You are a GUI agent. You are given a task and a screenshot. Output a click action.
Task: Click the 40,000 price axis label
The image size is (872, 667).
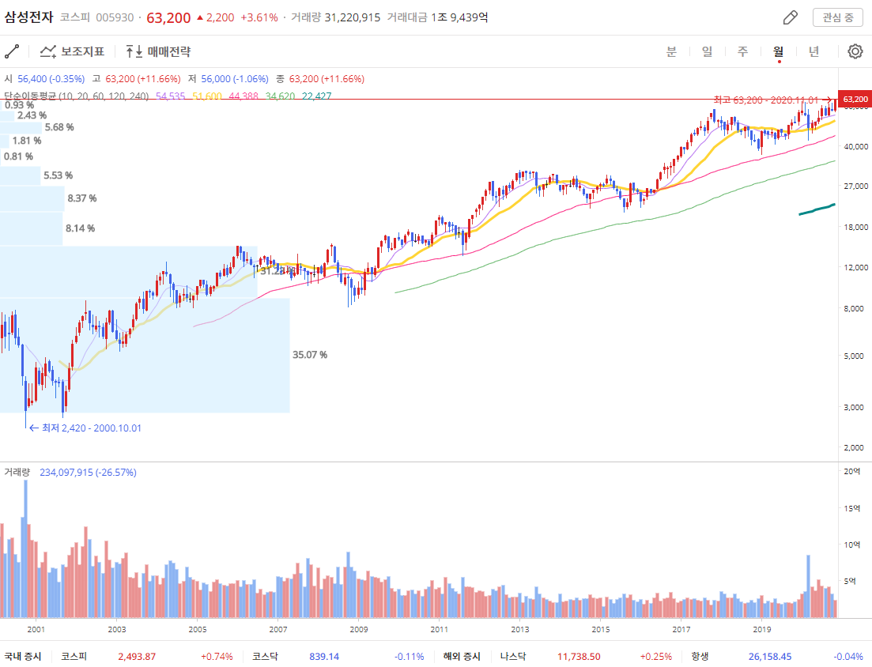[856, 146]
